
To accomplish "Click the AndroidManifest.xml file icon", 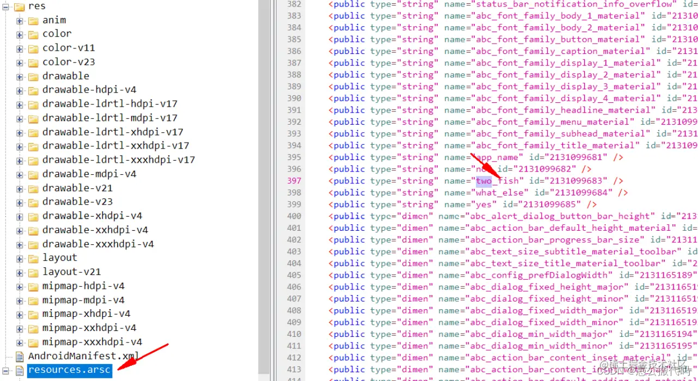I will click(x=20, y=357).
